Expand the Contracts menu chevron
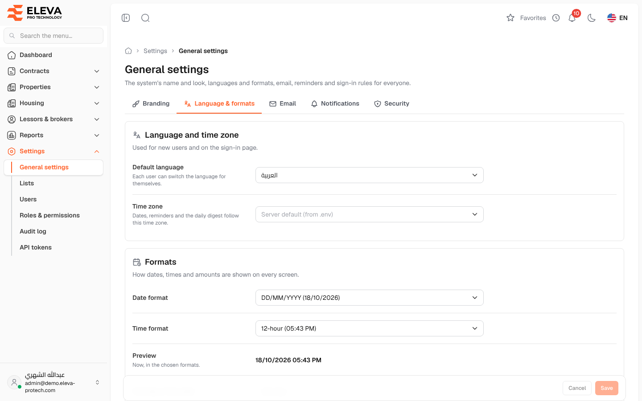Viewport: 642px width, 401px height. coord(97,71)
